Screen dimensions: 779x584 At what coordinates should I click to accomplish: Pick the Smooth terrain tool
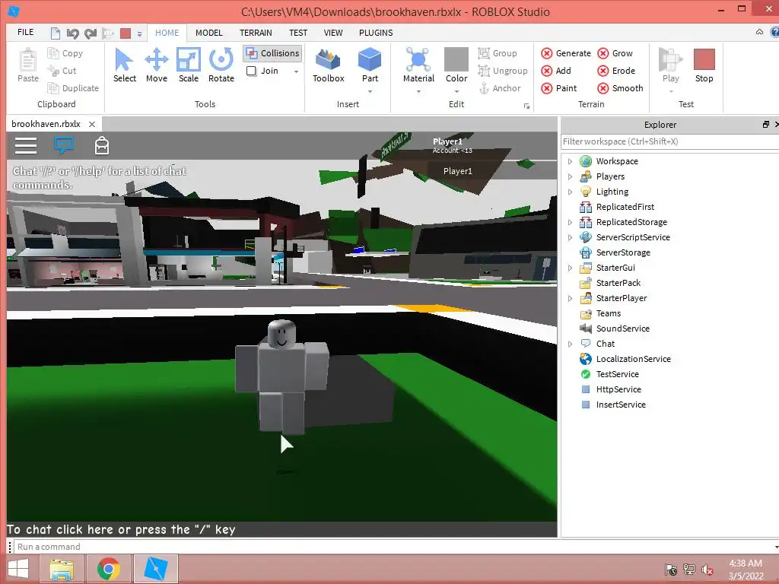tap(620, 88)
